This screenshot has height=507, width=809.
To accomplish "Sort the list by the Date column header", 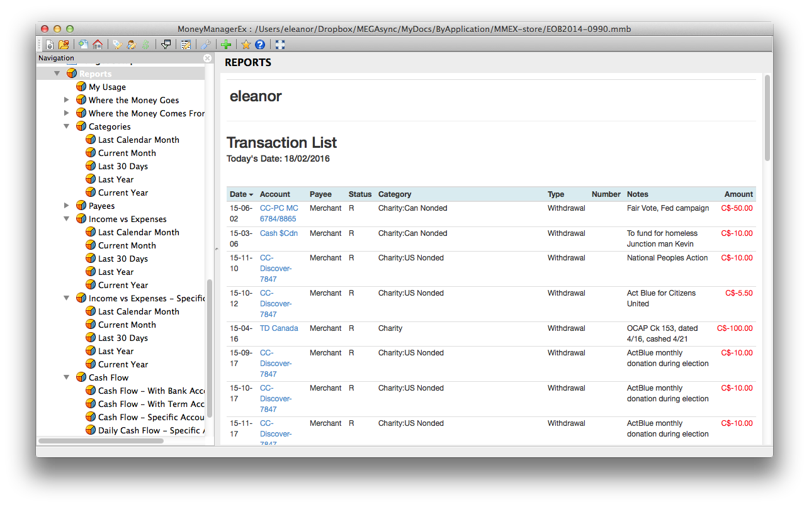I will (x=241, y=194).
